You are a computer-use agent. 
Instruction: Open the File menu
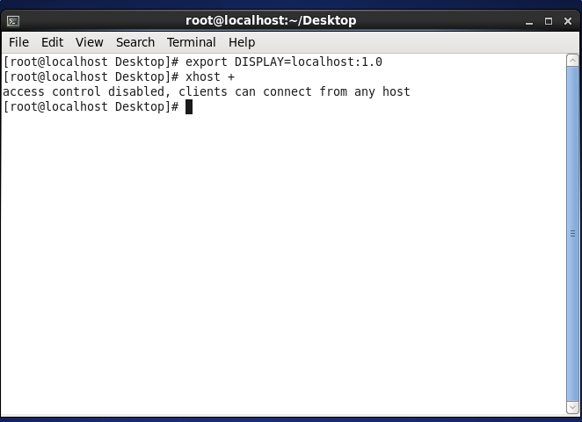click(x=18, y=42)
